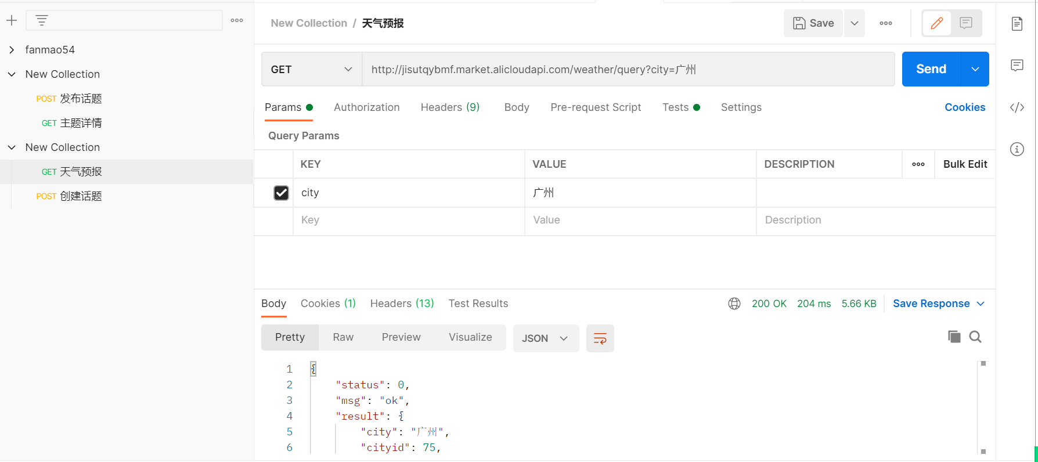Screen dimensions: 1038x462
Task: Switch to comment mode icon
Action: pyautogui.click(x=966, y=23)
